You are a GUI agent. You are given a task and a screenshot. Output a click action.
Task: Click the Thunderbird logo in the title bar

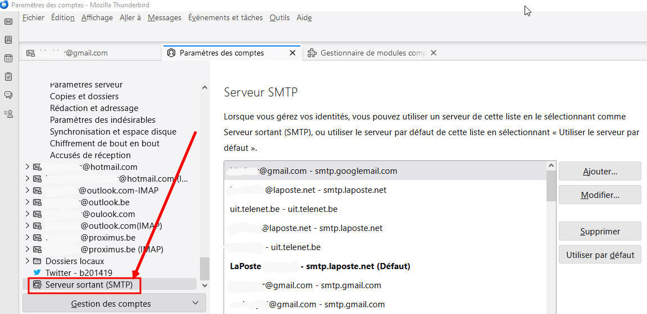point(4,4)
